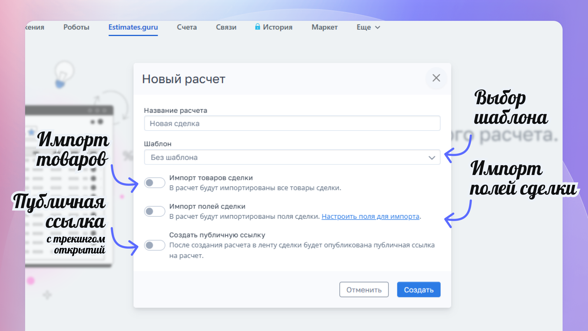Toggle Создать публичную ссылку switch
Screen dimensions: 588x331
155,245
